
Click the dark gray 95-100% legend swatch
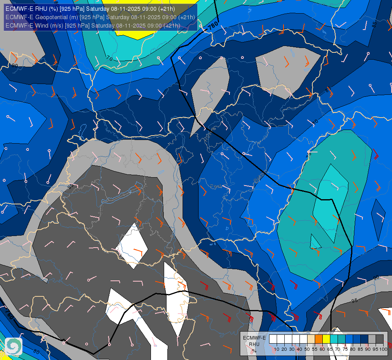380,339
